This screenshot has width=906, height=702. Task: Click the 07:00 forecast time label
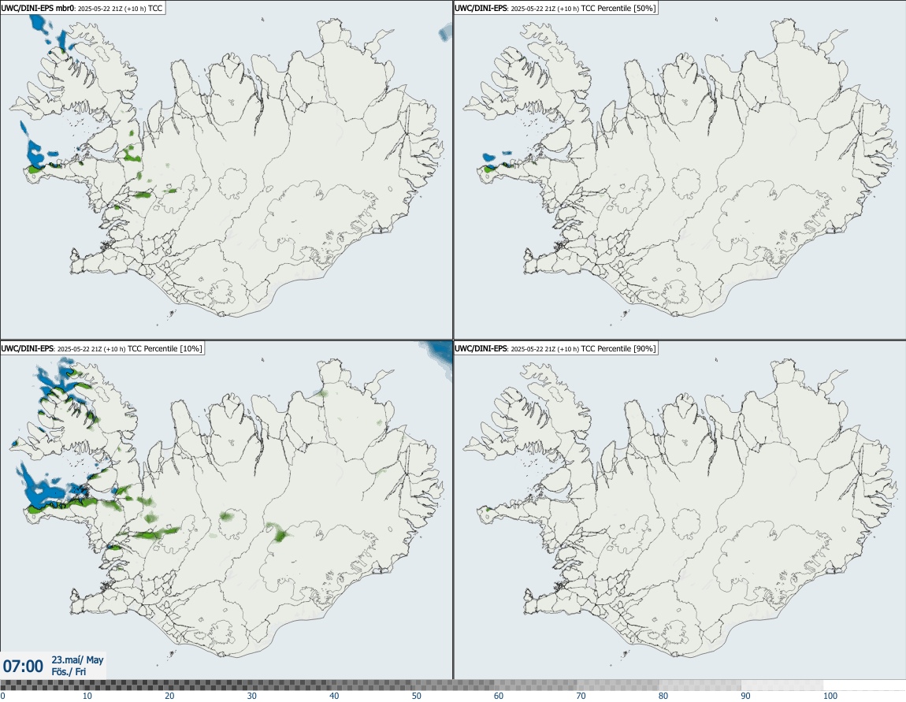23,667
